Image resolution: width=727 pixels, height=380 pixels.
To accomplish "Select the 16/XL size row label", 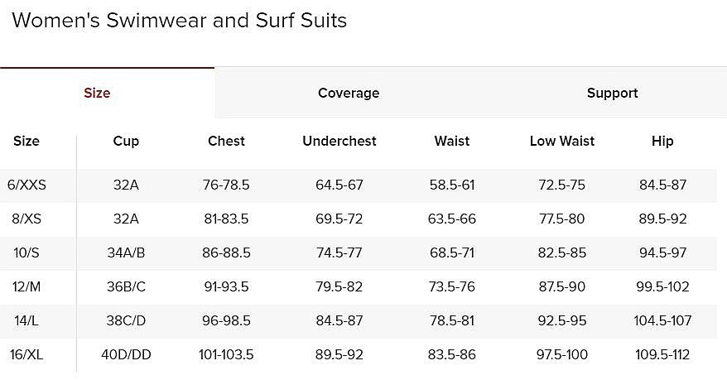I will point(26,354).
